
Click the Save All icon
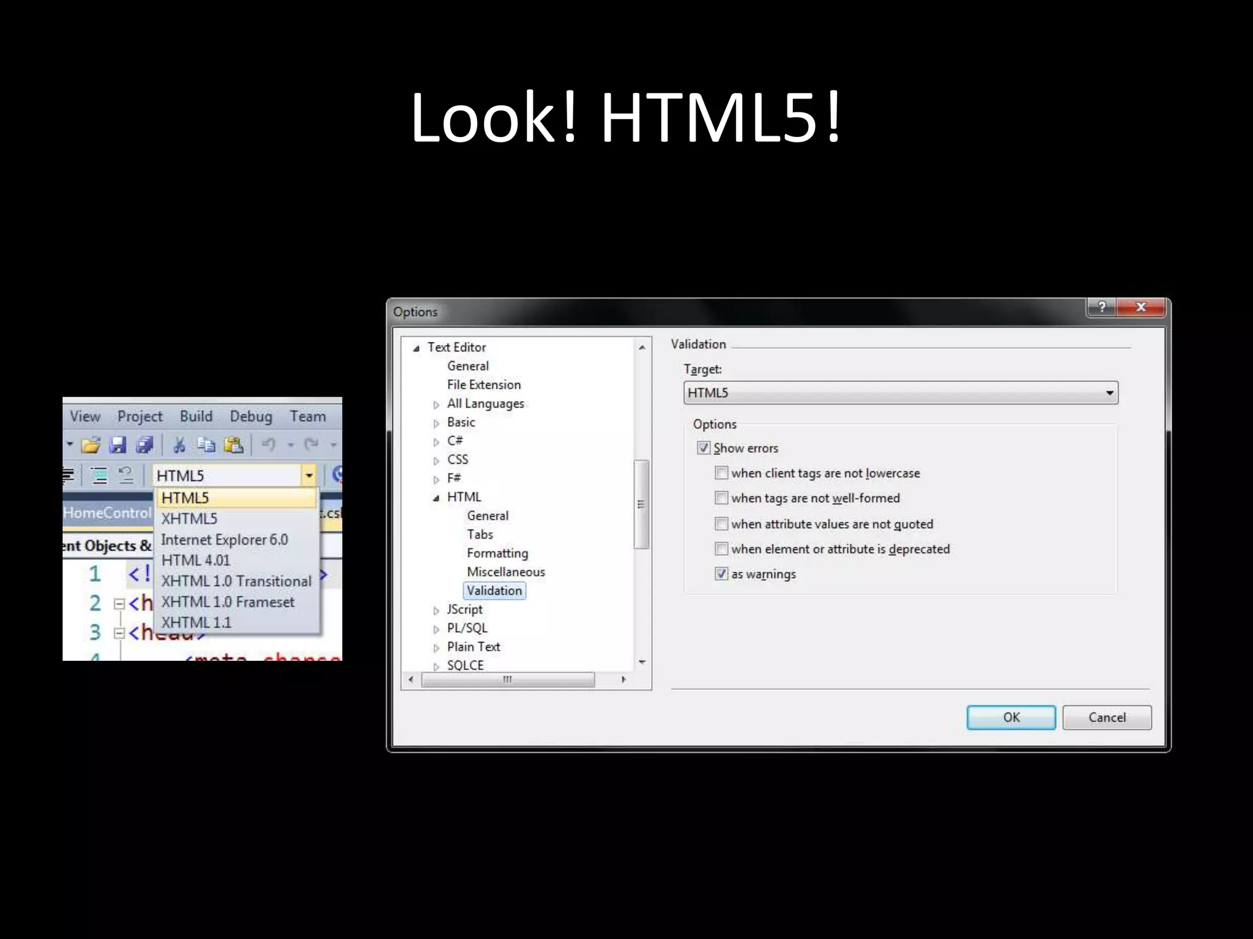click(145, 445)
